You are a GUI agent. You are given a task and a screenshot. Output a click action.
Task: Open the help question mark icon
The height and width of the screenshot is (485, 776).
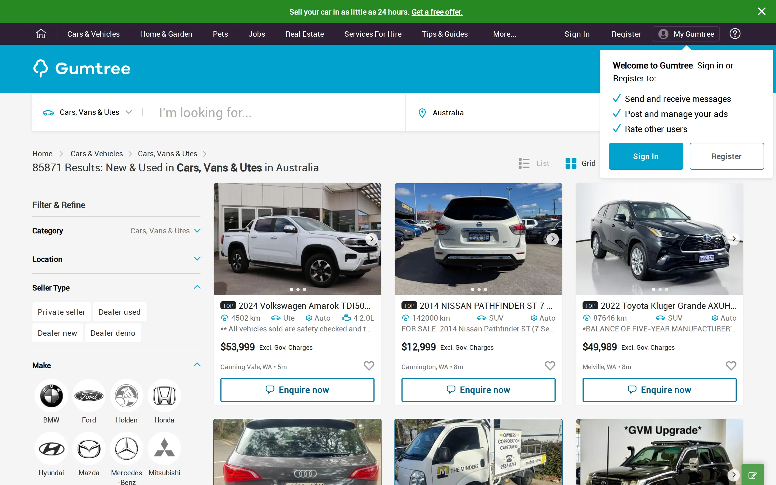tap(735, 34)
